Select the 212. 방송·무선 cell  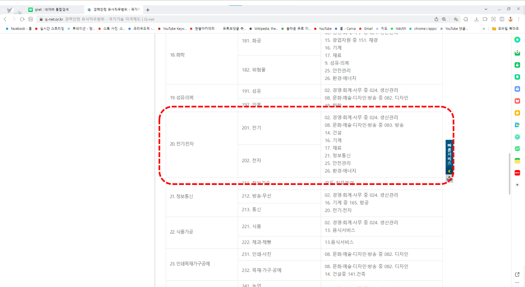pyautogui.click(x=279, y=196)
